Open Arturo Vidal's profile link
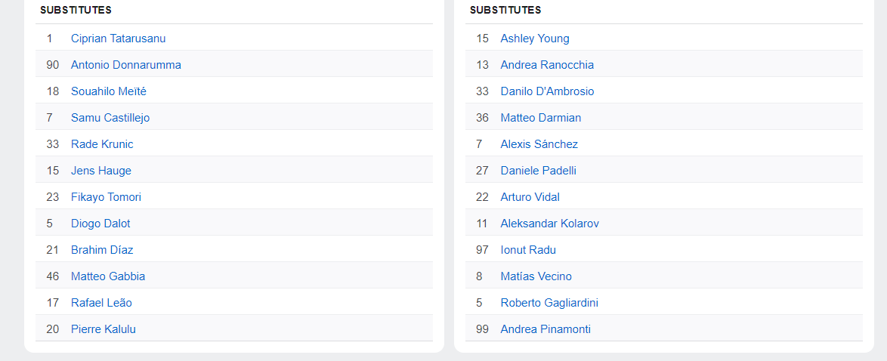This screenshot has height=361, width=887. (x=530, y=197)
